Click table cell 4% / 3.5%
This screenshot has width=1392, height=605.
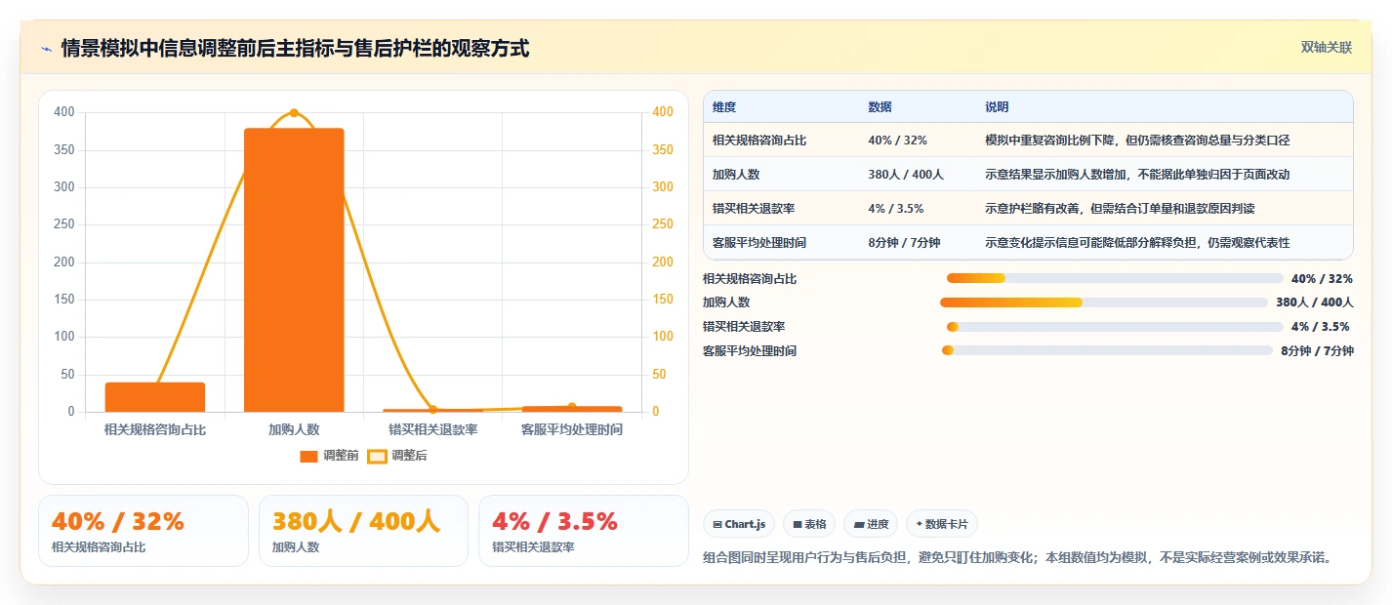[x=895, y=209]
